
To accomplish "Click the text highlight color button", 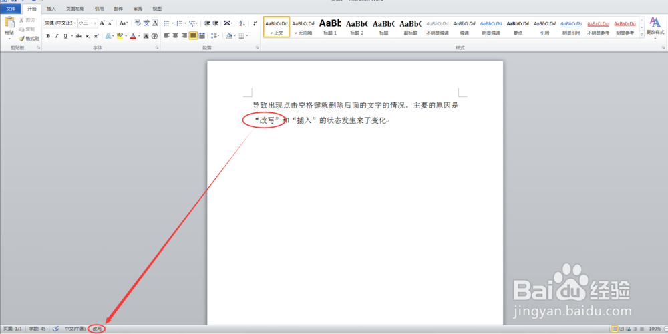I will [x=120, y=36].
